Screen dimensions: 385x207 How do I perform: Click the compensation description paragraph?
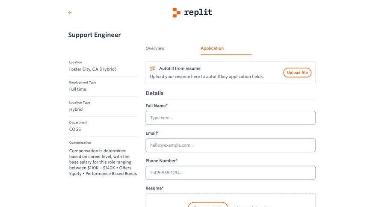point(103,162)
